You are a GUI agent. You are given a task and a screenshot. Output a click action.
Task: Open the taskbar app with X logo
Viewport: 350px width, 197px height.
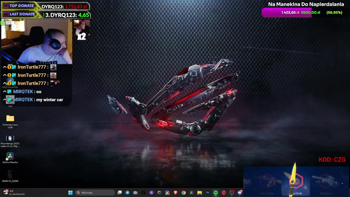167,193
